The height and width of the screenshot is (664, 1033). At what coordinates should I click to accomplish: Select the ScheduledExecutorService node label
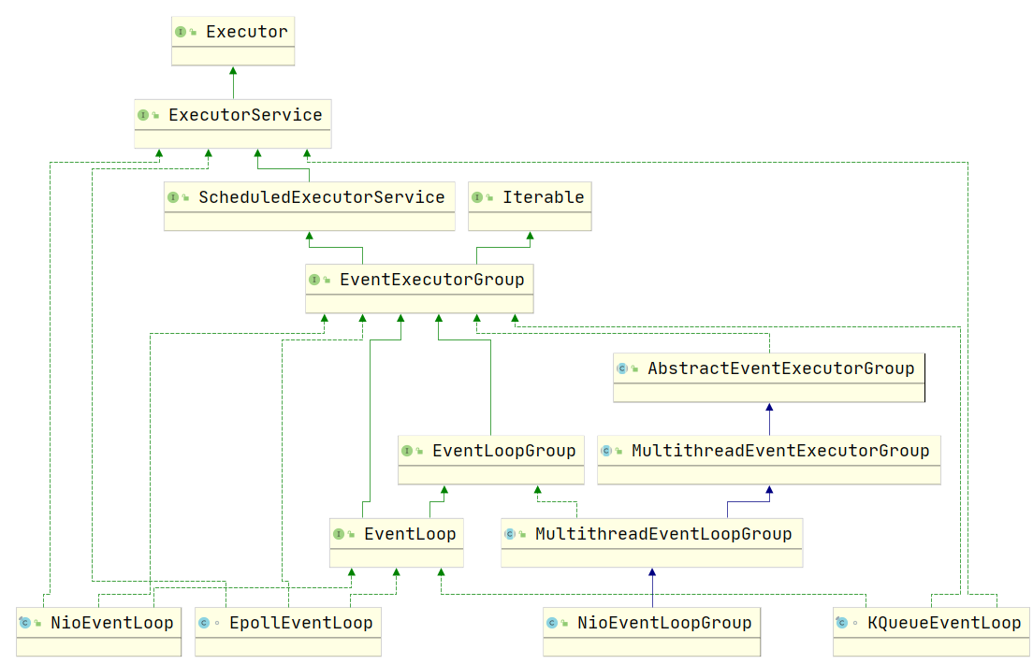[322, 197]
